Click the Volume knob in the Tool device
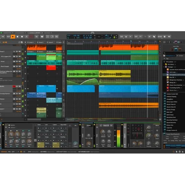 (103, 132)
